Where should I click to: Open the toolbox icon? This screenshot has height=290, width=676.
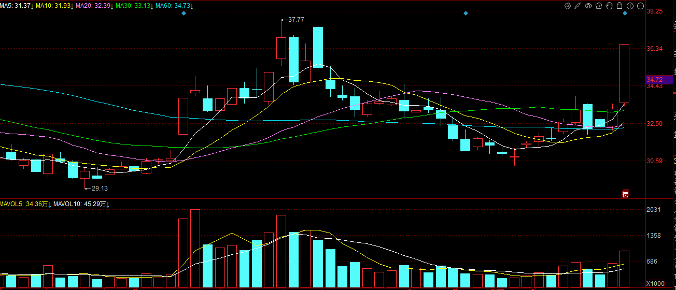point(599,6)
